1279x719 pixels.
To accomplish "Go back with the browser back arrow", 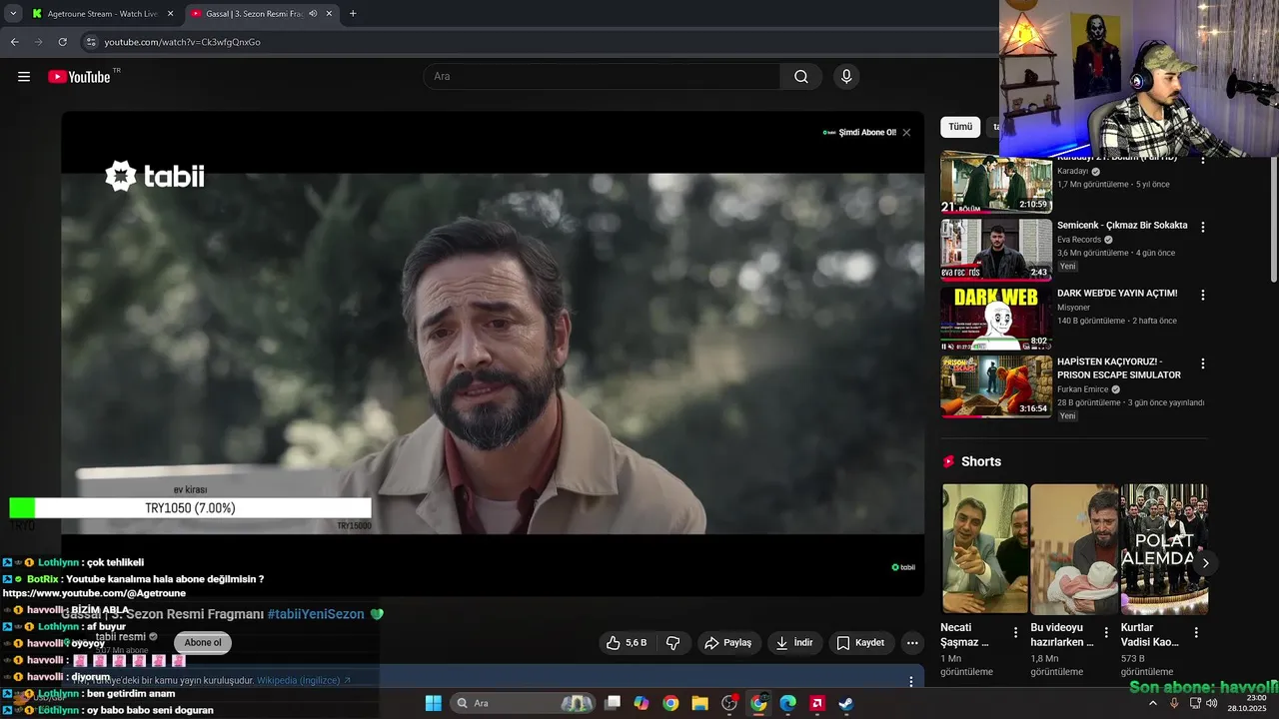I will (x=14, y=42).
